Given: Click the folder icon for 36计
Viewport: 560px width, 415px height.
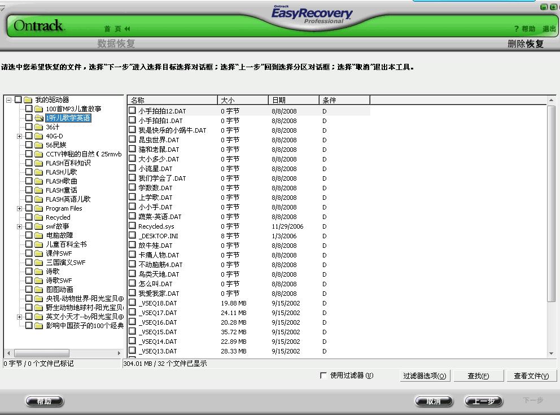Looking at the screenshot, I should [38, 127].
